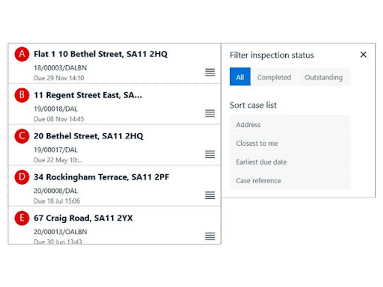
Task: Click hamburger icon for 20 Bethel Street
Action: [x=210, y=154]
